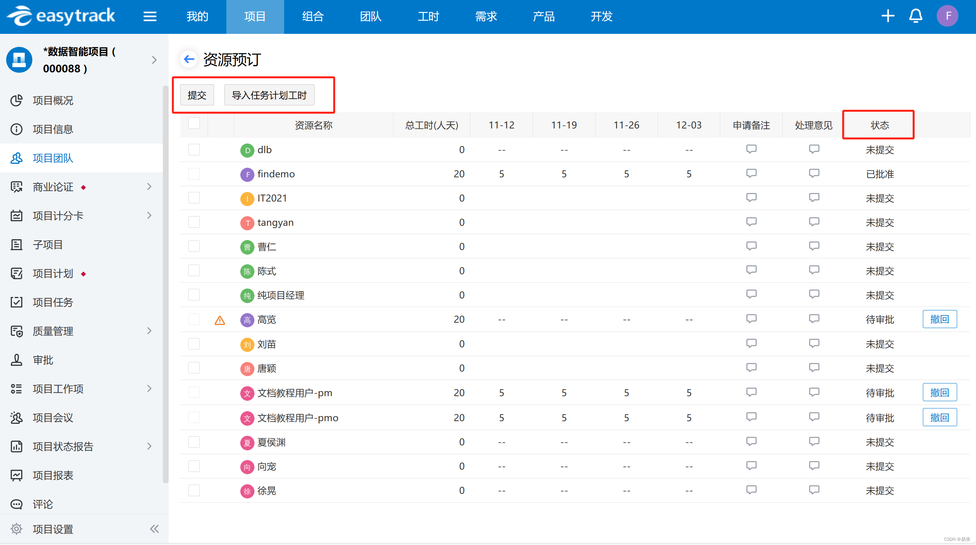The image size is (976, 545).
Task: Expand the 项目计分卡 sidebar submenu
Action: (x=149, y=215)
